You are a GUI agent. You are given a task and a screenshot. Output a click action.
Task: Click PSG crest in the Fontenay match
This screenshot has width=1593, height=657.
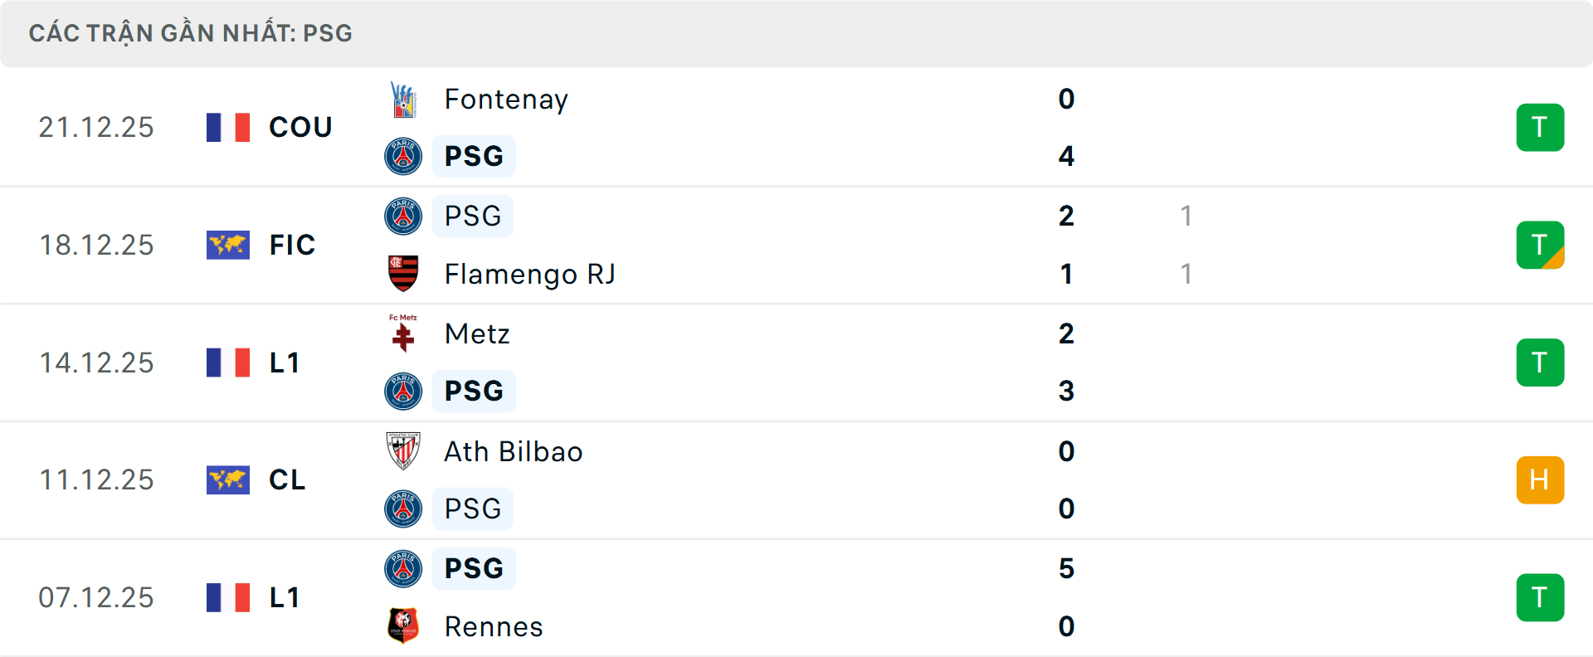pyautogui.click(x=403, y=156)
